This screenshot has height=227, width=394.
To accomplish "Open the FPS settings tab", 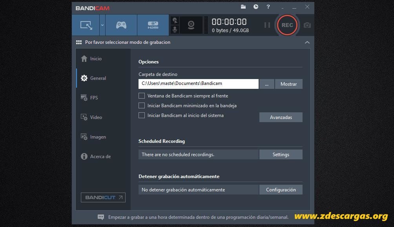I will (x=103, y=98).
